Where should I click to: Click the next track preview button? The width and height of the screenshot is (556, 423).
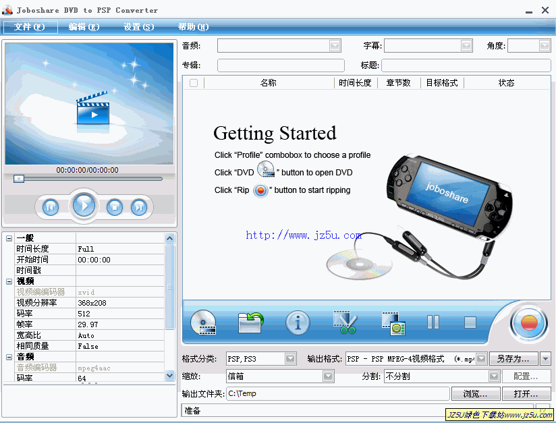(x=138, y=207)
